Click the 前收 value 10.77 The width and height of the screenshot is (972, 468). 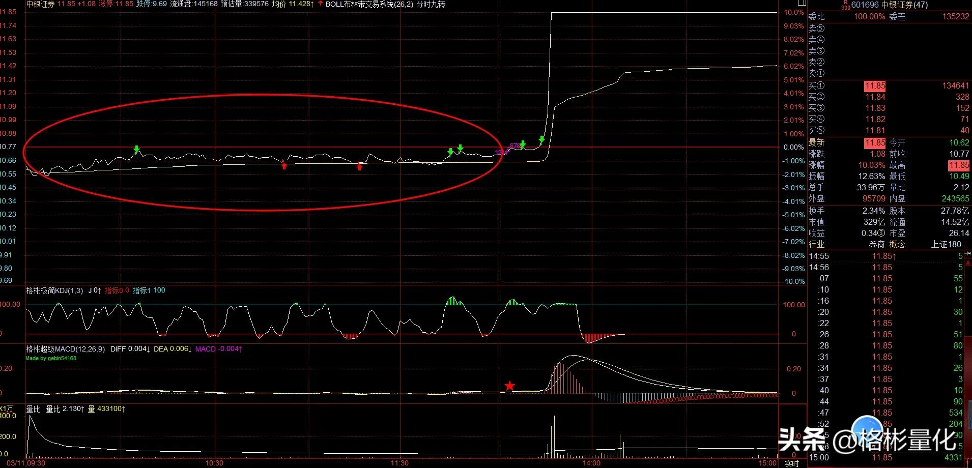pyautogui.click(x=959, y=154)
